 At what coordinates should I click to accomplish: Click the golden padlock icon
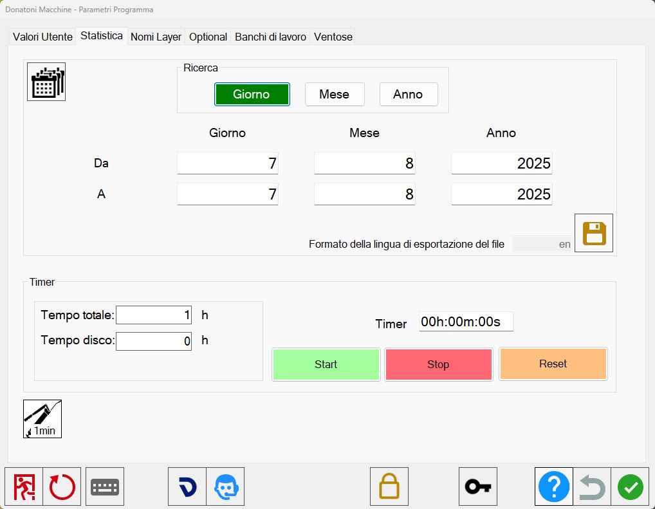[389, 486]
